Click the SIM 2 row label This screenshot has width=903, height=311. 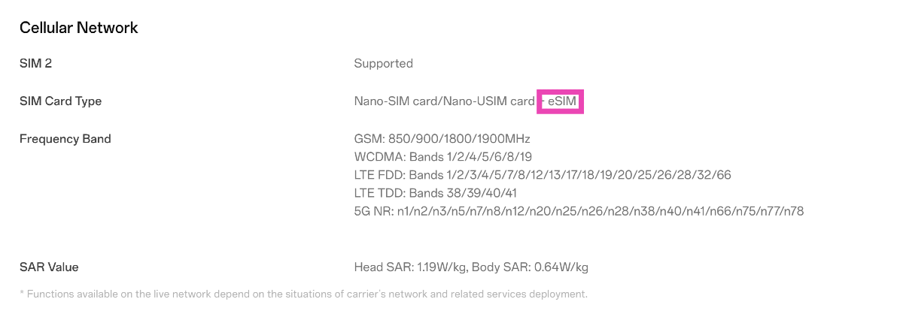click(35, 64)
